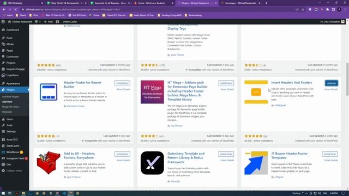Screen dimensions: 349x196
Task: Click Delete Cache in the admin bar
Action: click(x=70, y=22)
